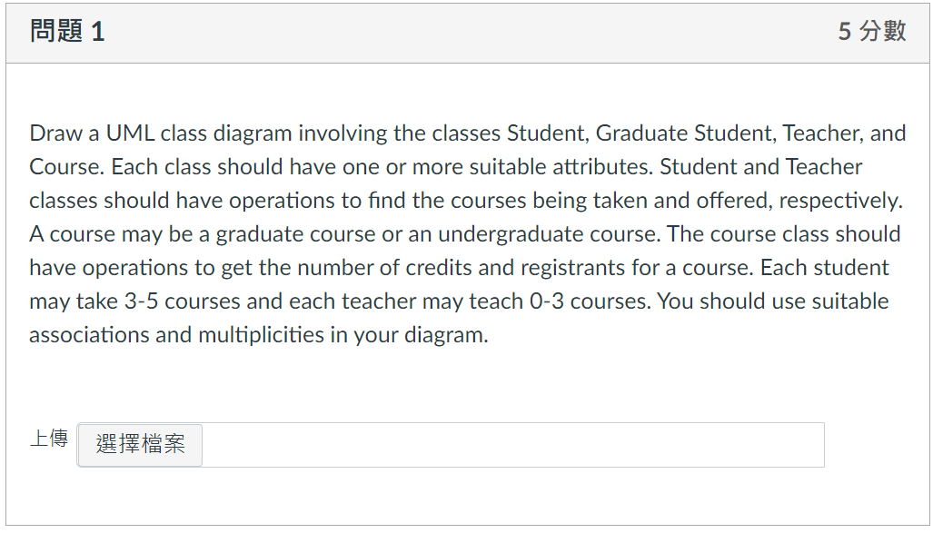Image resolution: width=933 pixels, height=533 pixels.
Task: Click the 問題 1 question heading
Action: click(x=67, y=32)
